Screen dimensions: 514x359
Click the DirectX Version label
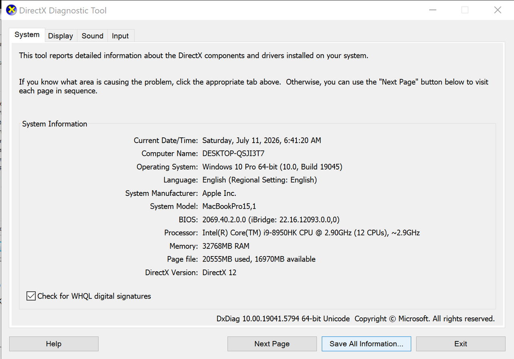coord(171,272)
